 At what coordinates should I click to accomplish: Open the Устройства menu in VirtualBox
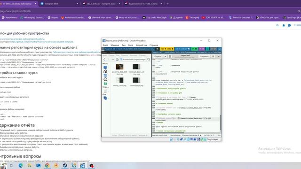click(141, 45)
